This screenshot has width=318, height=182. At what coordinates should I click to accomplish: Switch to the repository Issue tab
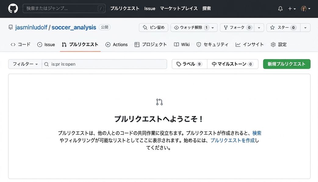click(46, 45)
